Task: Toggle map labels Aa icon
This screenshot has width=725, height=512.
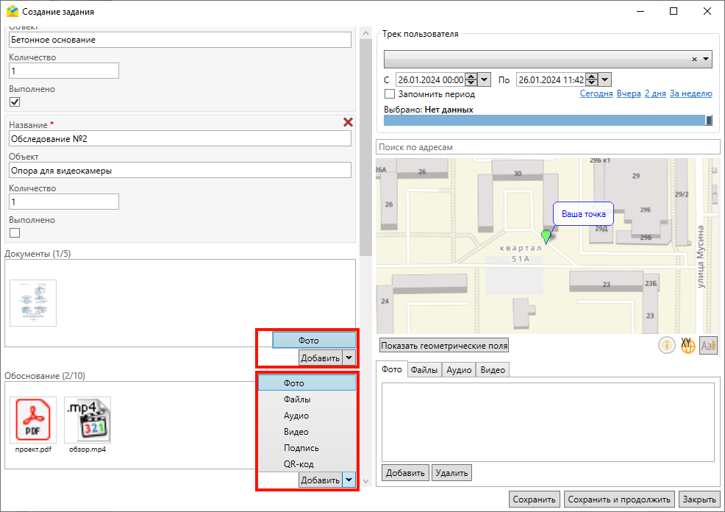Action: click(x=708, y=345)
